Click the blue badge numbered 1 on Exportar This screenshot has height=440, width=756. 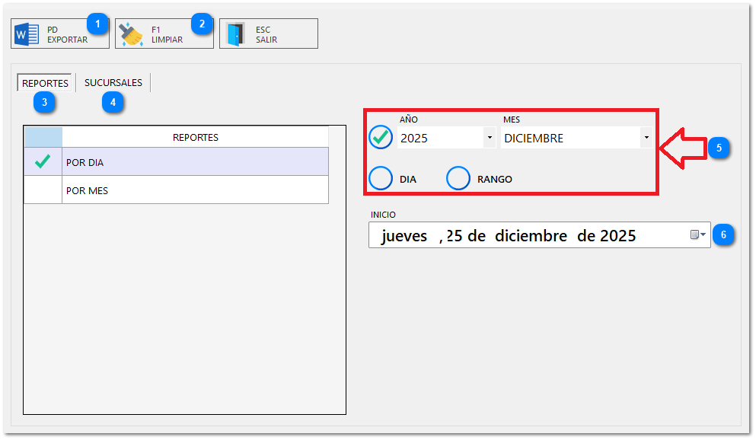click(x=97, y=24)
